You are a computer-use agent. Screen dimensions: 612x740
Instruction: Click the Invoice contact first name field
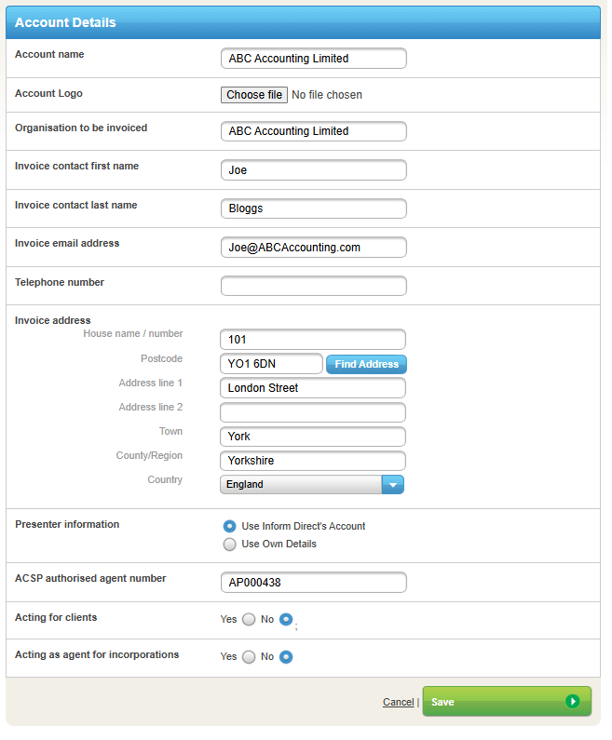313,170
